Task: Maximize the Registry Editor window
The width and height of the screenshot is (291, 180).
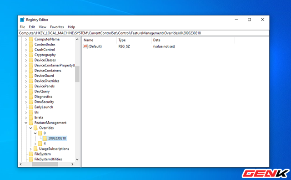Action: [x=249, y=20]
